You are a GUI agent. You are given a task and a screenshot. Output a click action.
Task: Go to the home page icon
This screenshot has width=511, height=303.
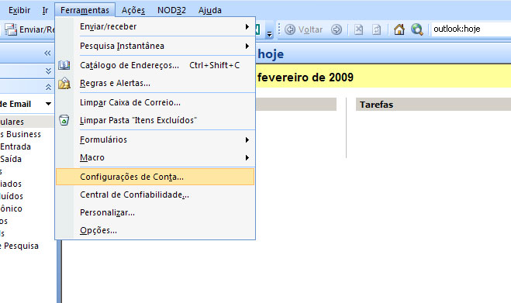click(399, 29)
